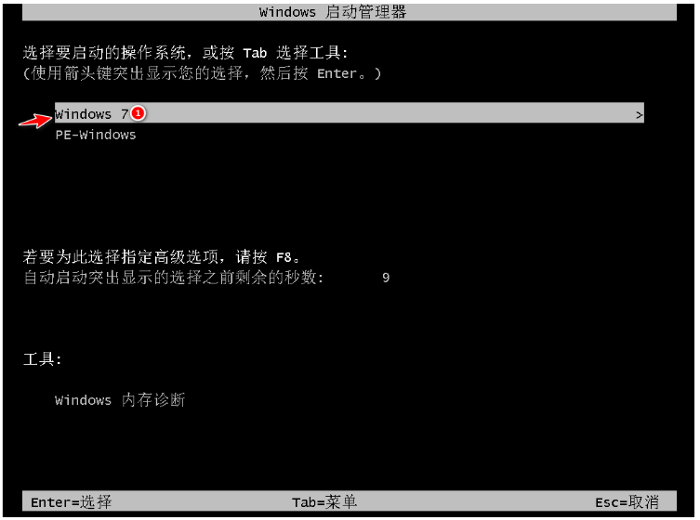Click the chevron at right of highlighted entry

tap(639, 114)
